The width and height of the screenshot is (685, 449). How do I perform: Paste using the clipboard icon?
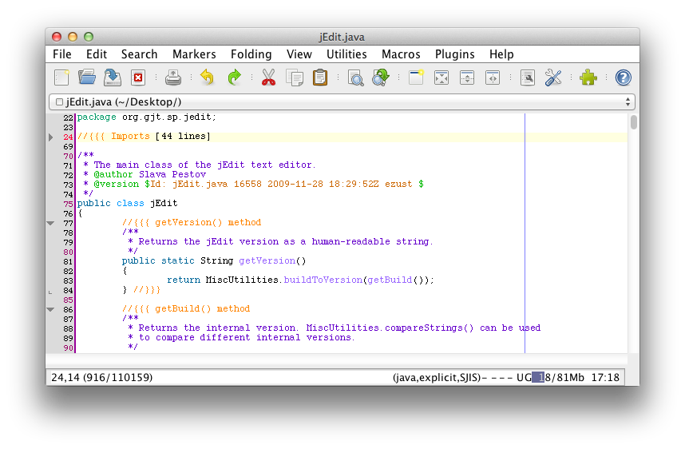click(320, 77)
